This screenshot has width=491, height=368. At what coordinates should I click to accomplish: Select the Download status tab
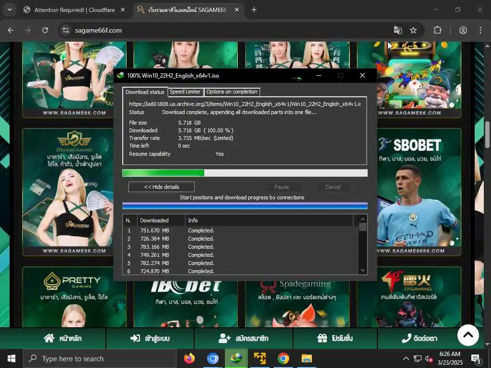pos(145,92)
